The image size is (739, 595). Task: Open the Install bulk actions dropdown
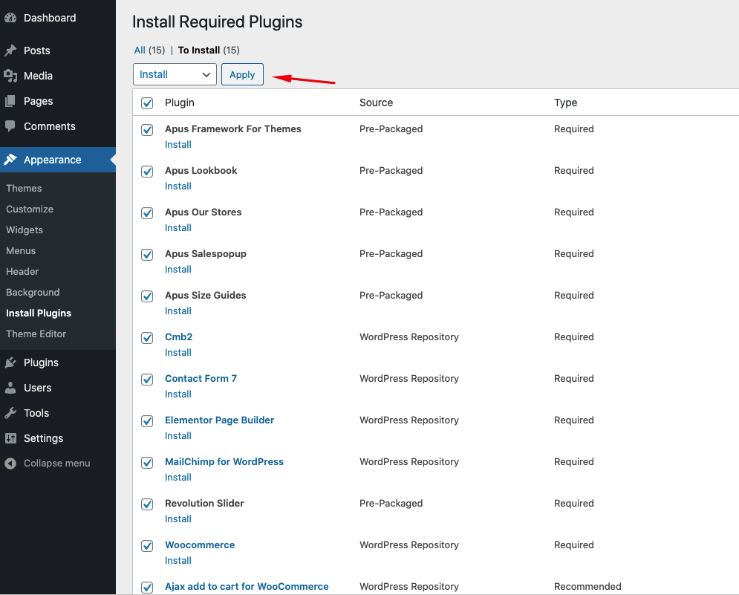coord(175,74)
